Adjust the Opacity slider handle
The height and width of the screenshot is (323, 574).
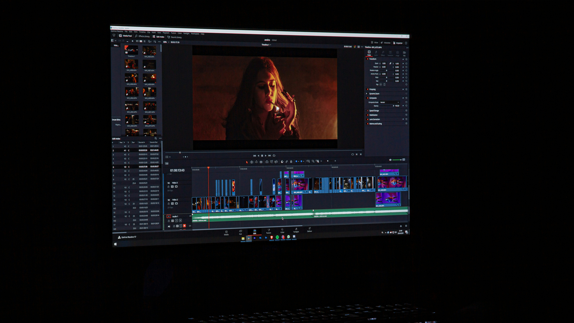click(x=393, y=106)
